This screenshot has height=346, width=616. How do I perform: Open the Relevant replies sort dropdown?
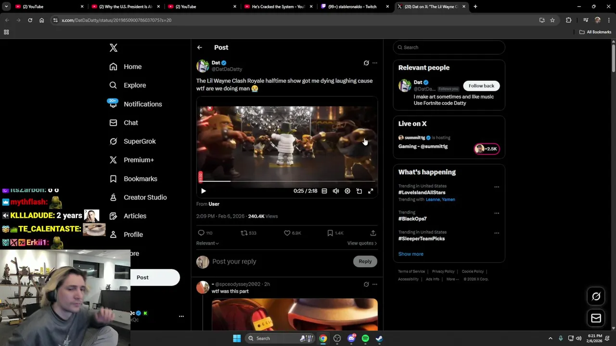[x=207, y=243]
